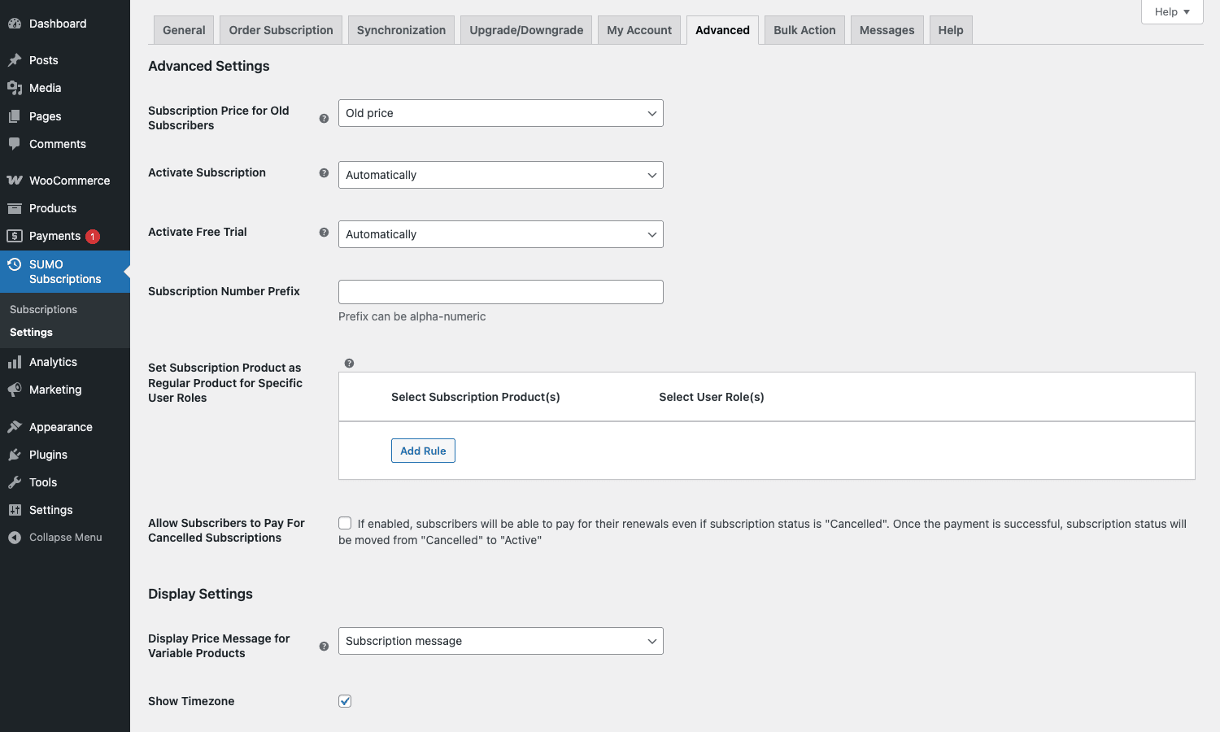This screenshot has height=732, width=1220.
Task: Switch to the Upgrade/Downgrade tab
Action: 526,30
